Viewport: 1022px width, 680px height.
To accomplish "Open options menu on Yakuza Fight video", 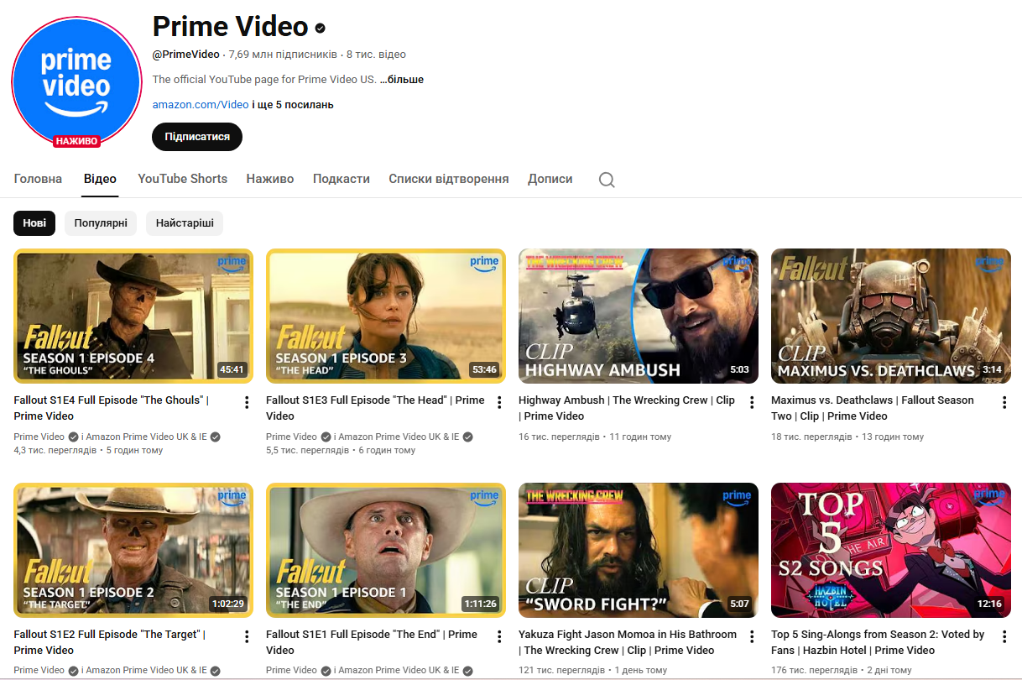I will [751, 637].
